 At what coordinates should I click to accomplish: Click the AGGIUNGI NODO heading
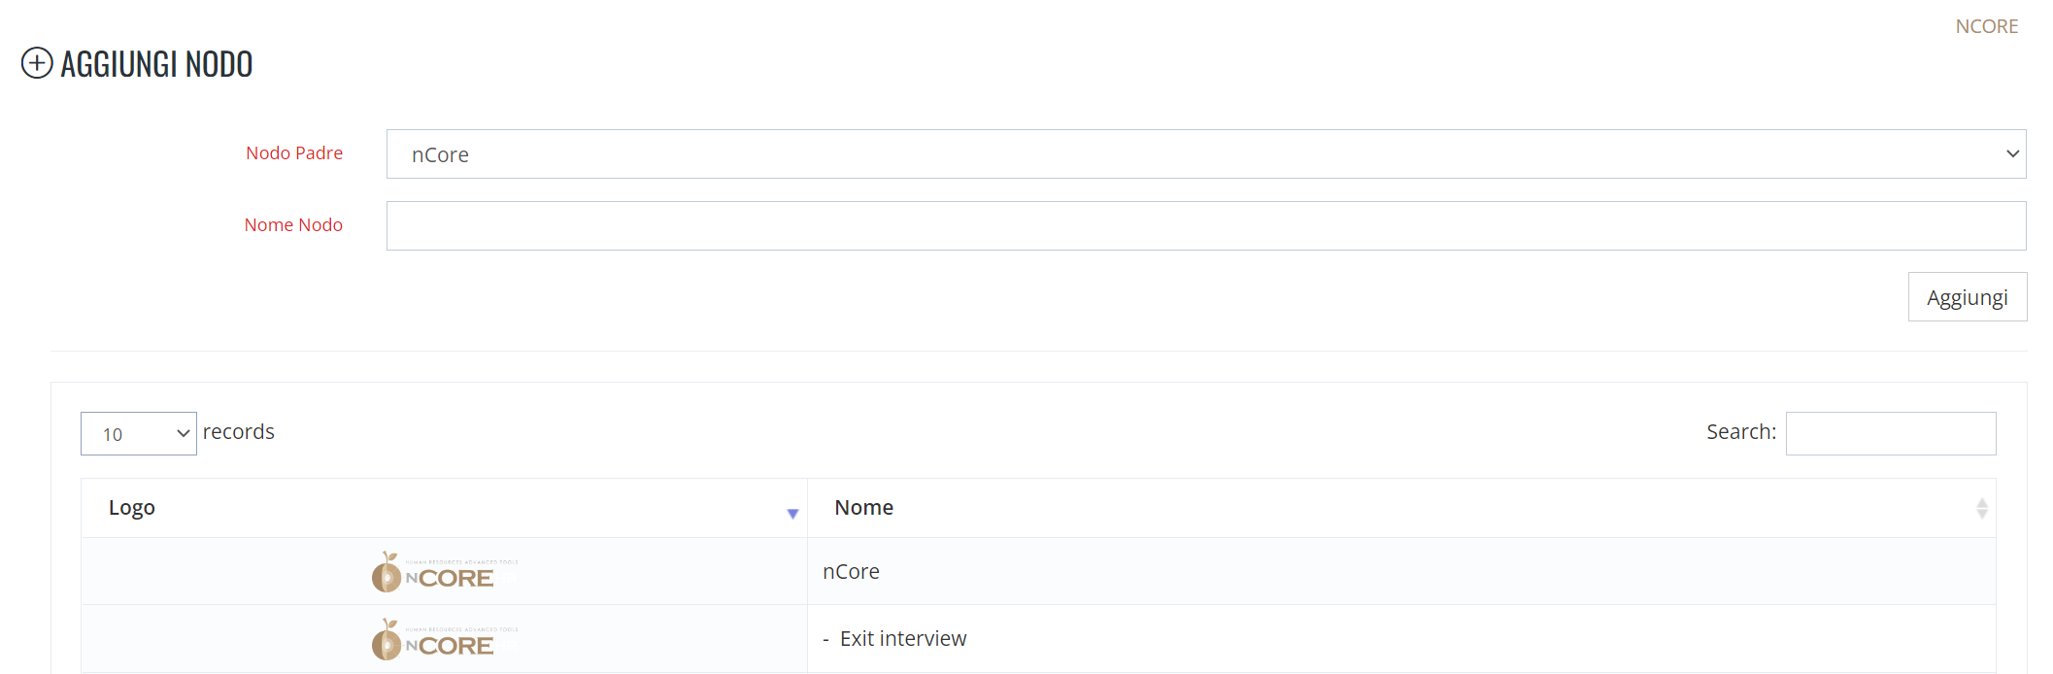(x=156, y=64)
